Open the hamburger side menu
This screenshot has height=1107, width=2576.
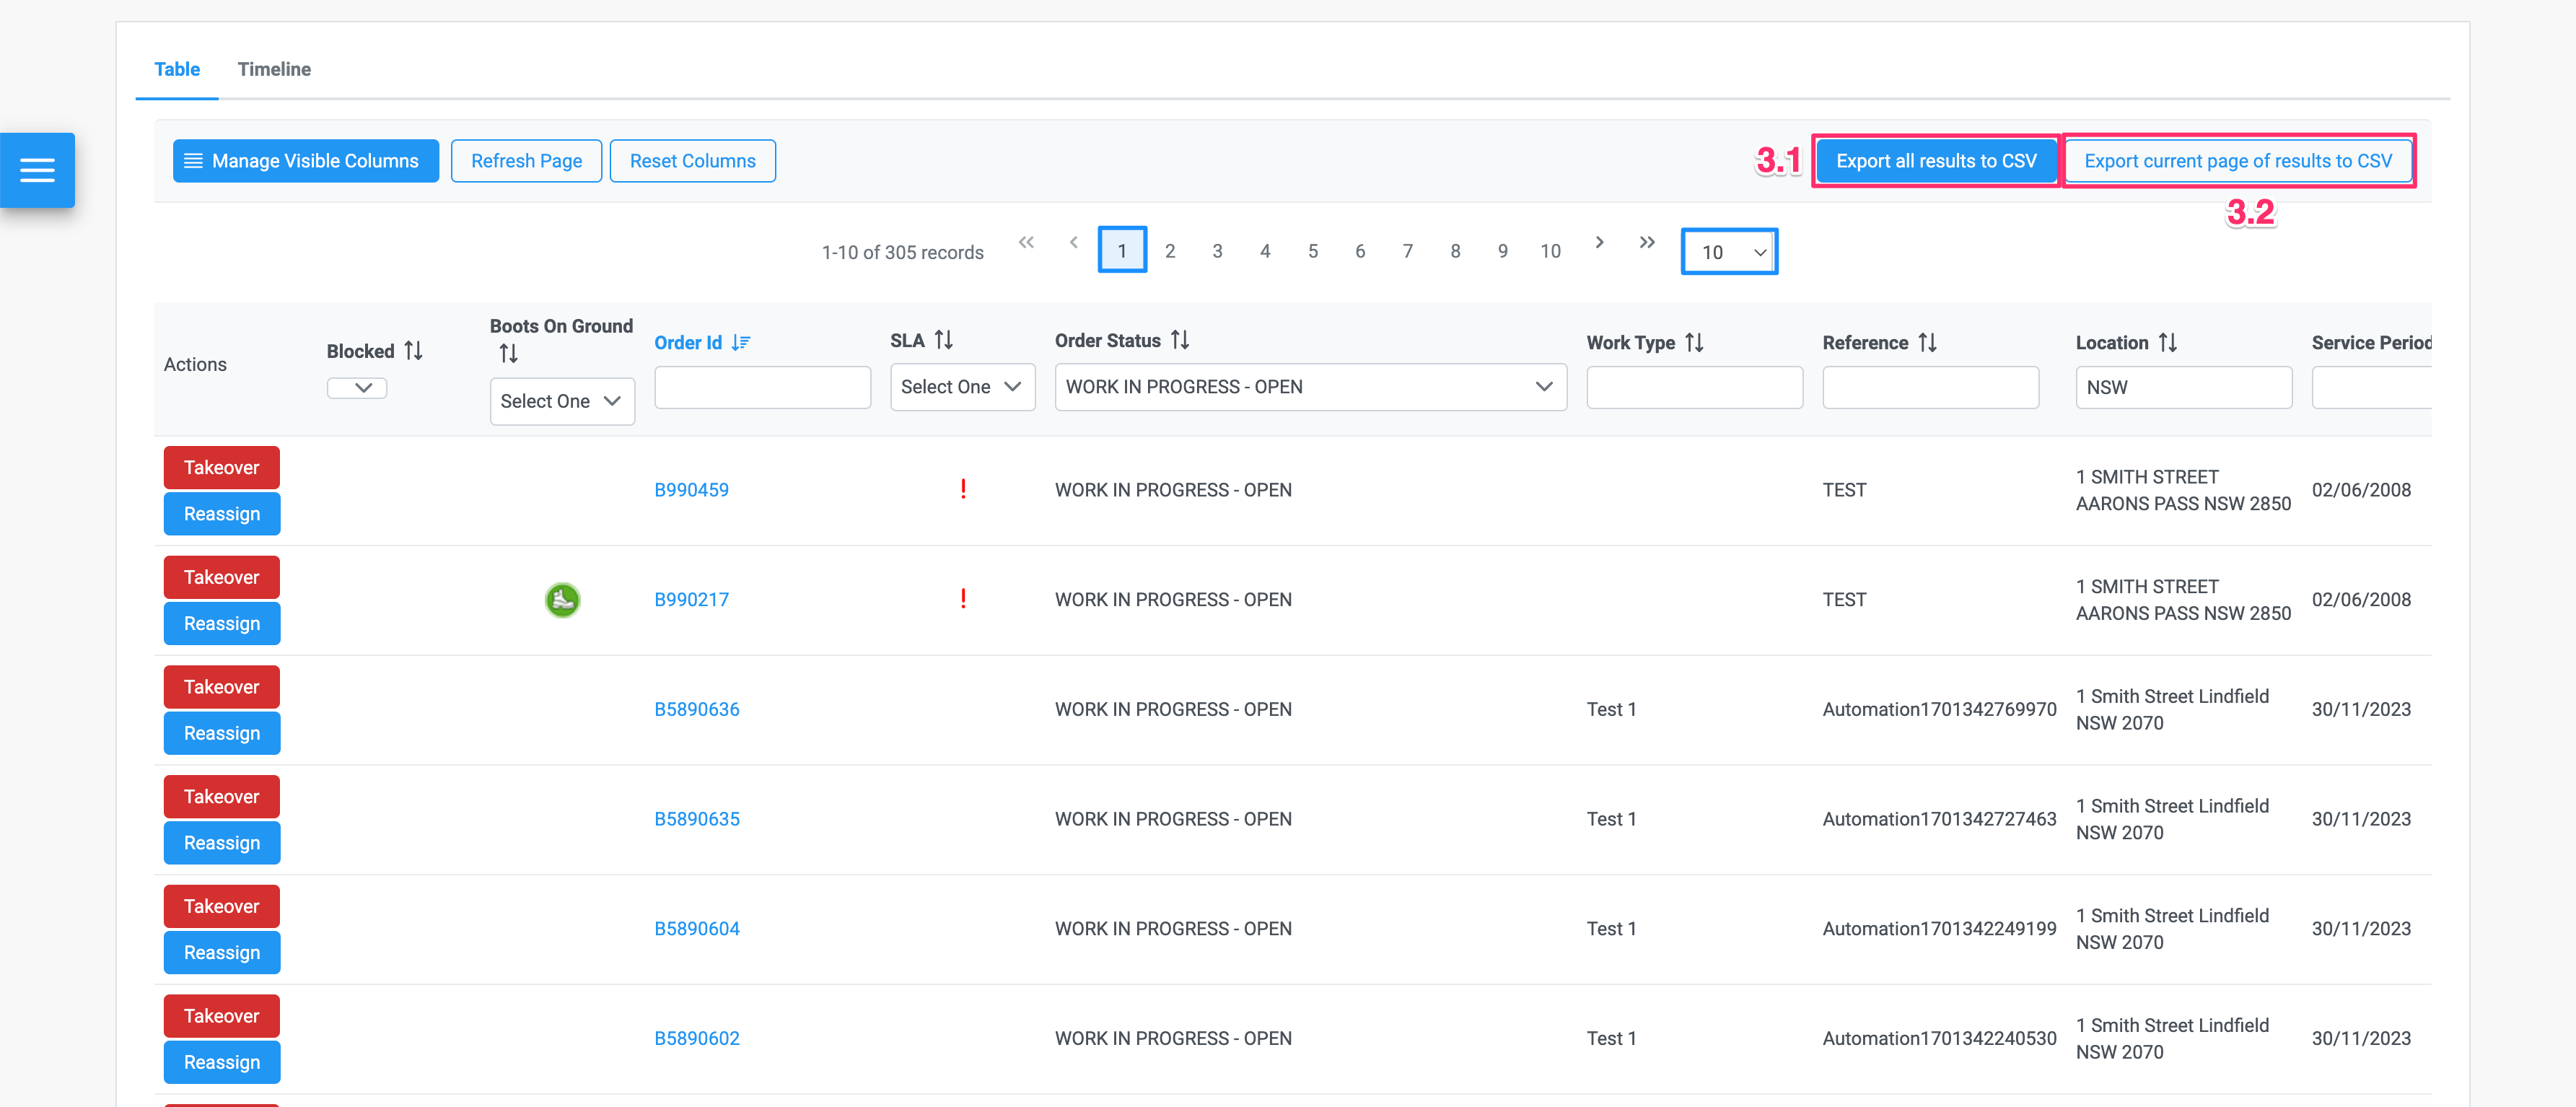tap(37, 170)
